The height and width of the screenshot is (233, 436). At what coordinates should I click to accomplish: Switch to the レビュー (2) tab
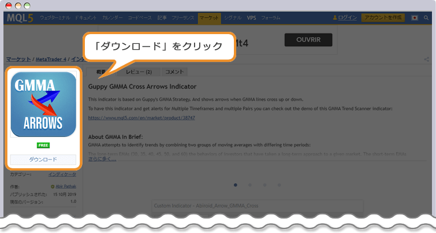click(x=139, y=72)
